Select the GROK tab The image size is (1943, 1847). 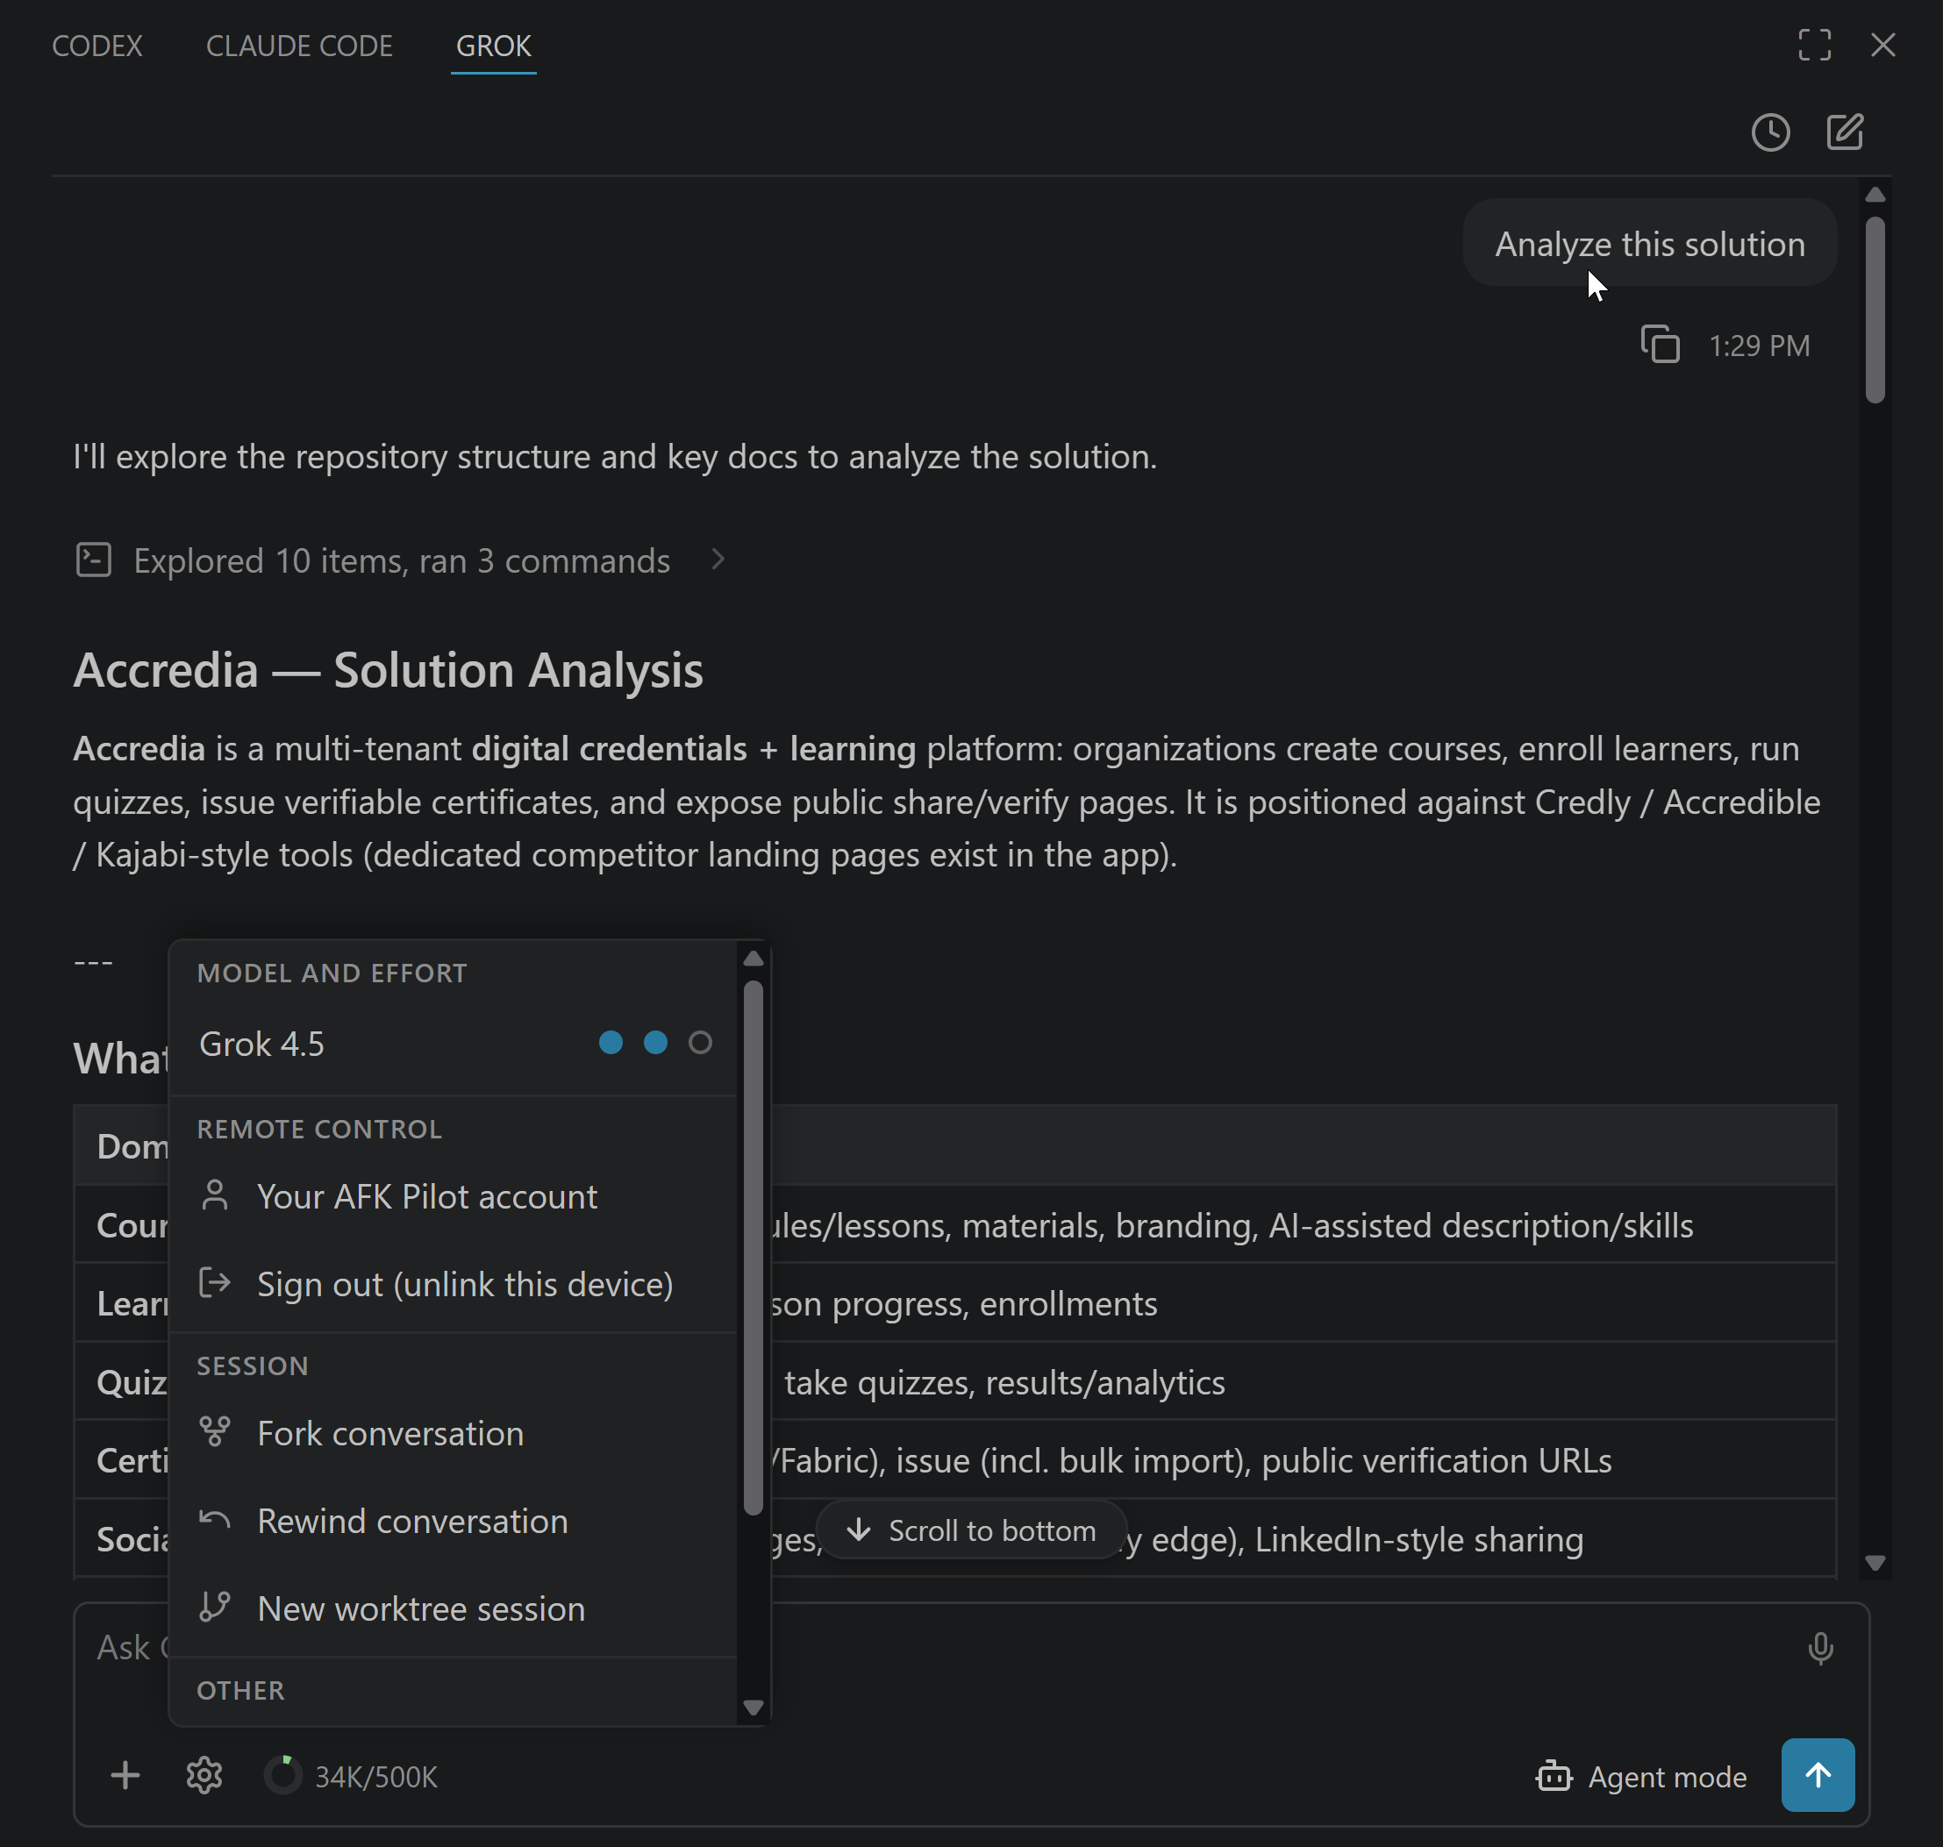(x=493, y=46)
